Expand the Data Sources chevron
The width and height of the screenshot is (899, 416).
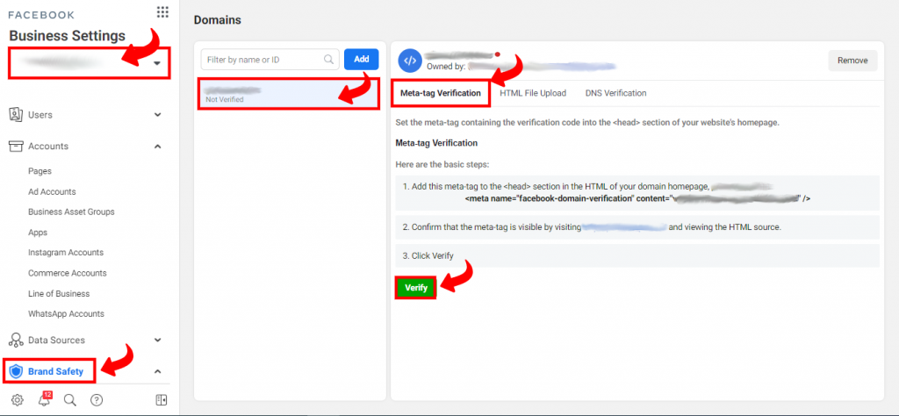point(158,340)
